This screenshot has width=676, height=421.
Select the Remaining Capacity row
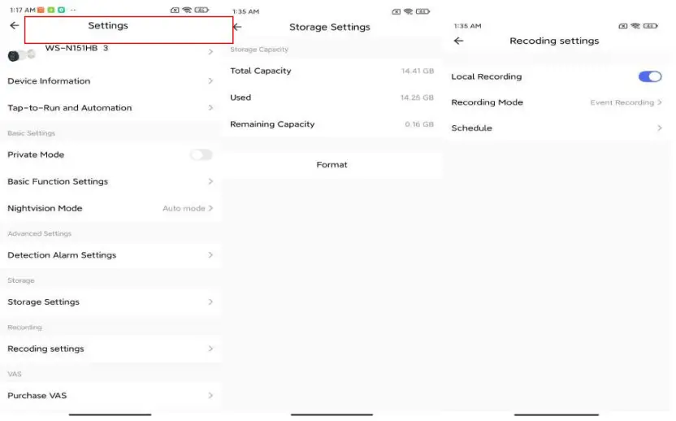tap(331, 124)
